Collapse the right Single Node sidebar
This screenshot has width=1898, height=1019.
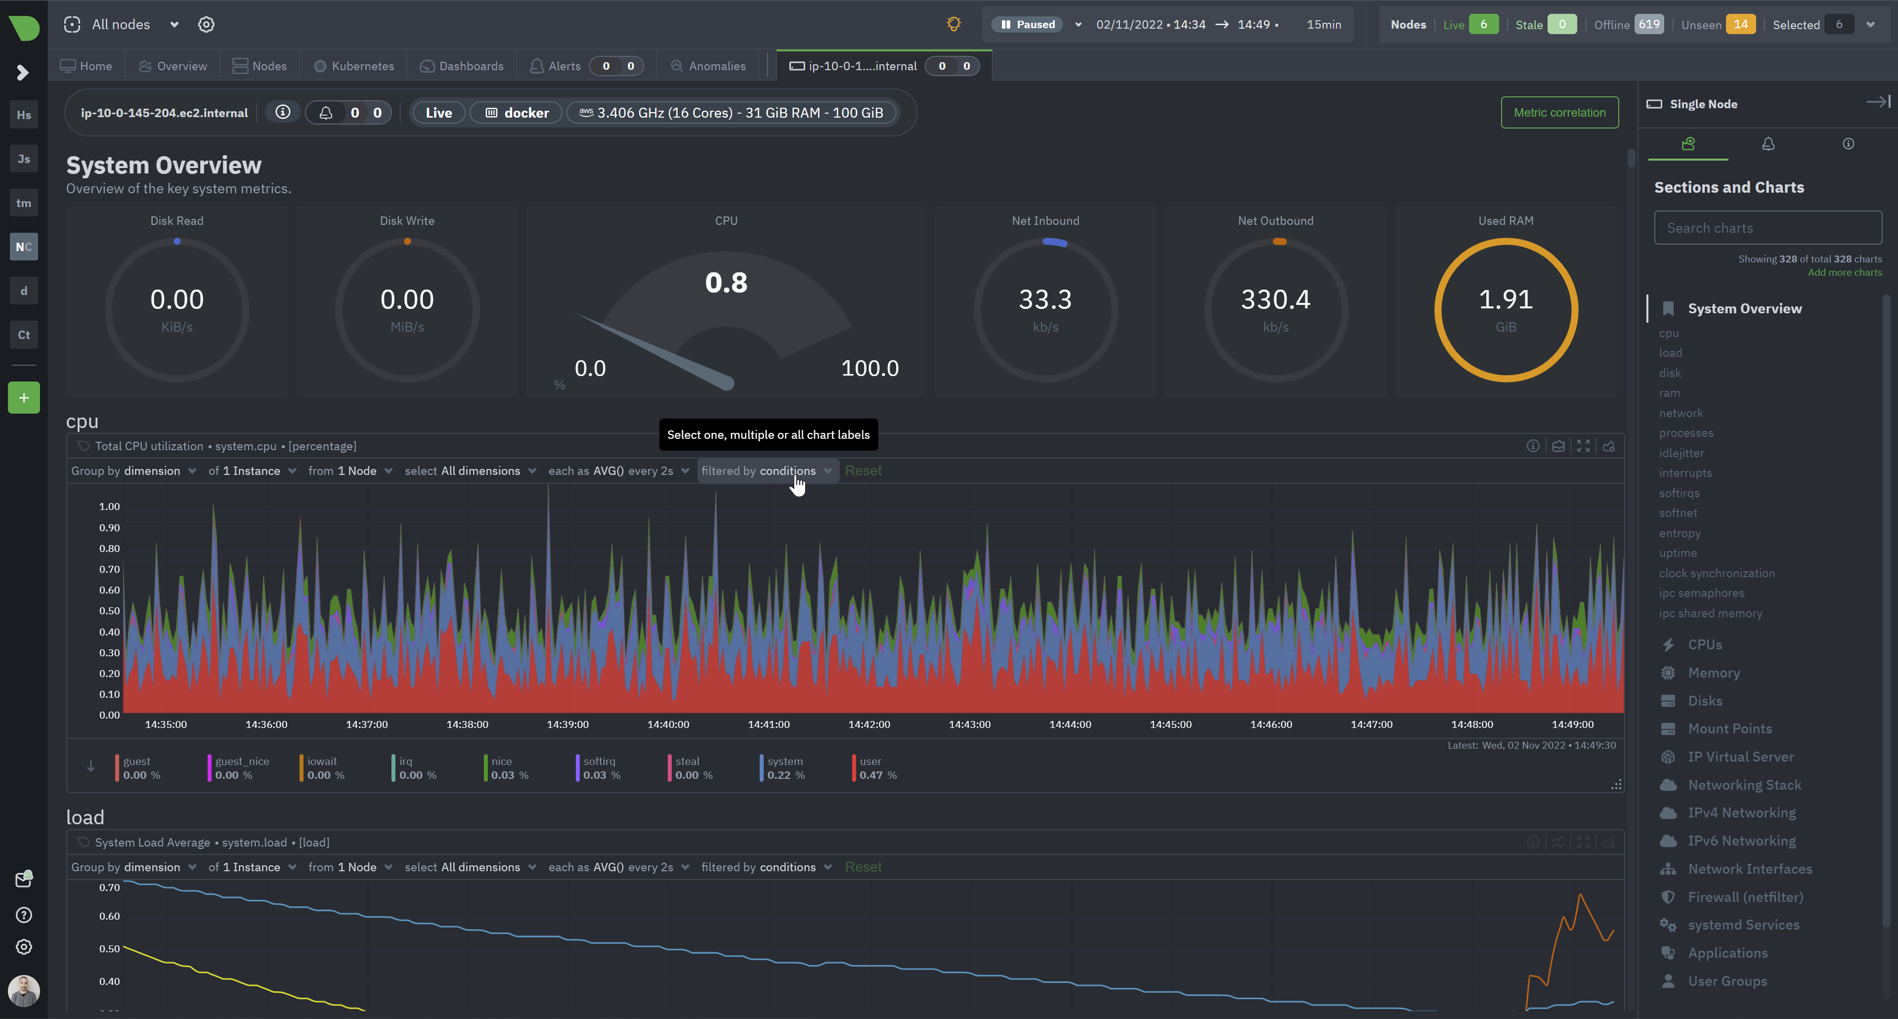pos(1877,102)
